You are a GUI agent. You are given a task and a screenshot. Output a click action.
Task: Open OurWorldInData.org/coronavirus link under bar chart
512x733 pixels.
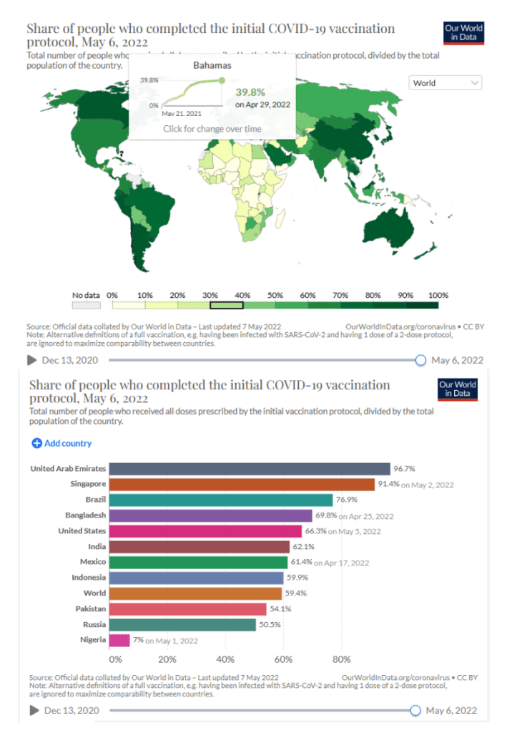pyautogui.click(x=398, y=676)
